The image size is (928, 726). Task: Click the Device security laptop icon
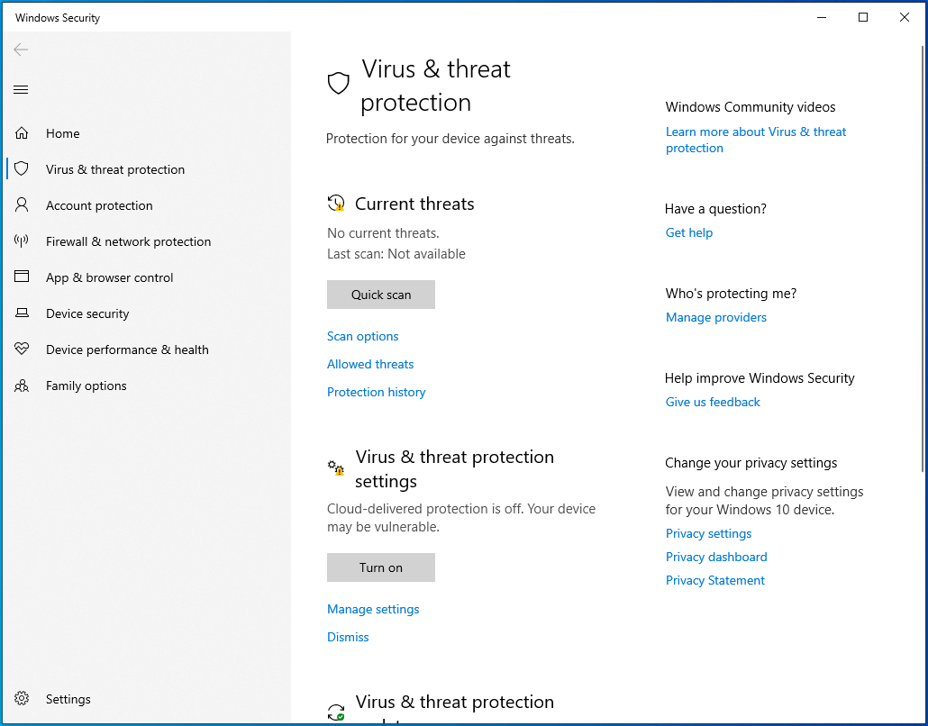21,313
